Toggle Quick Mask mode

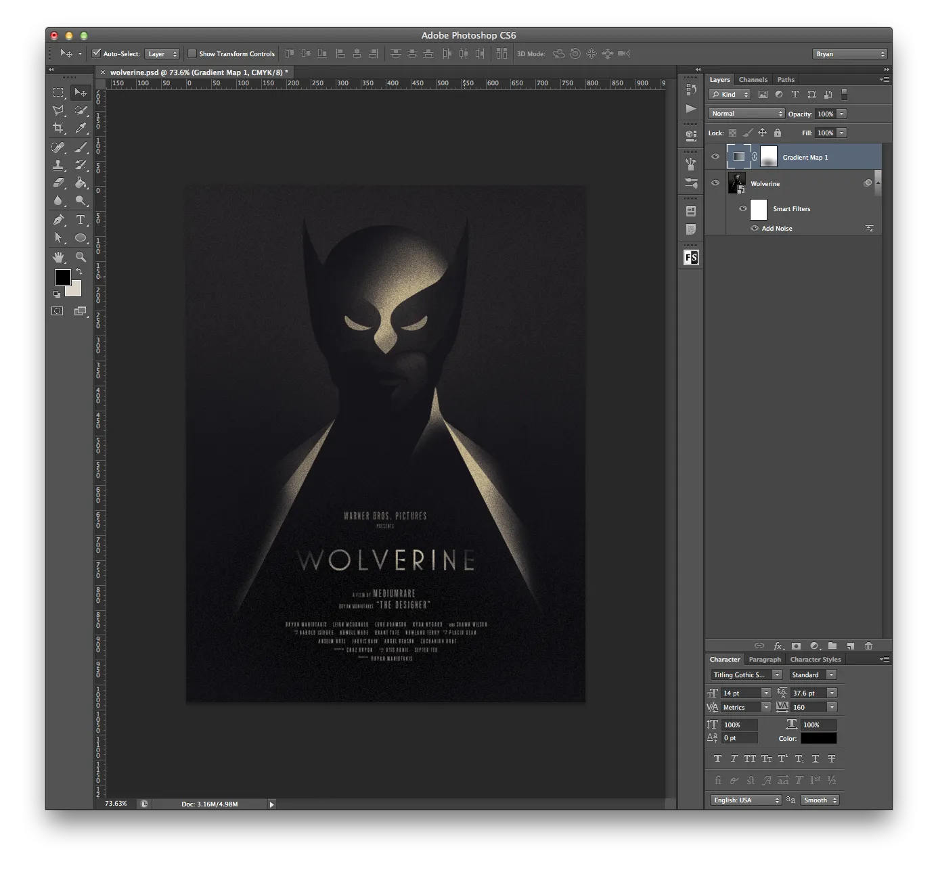pyautogui.click(x=58, y=311)
